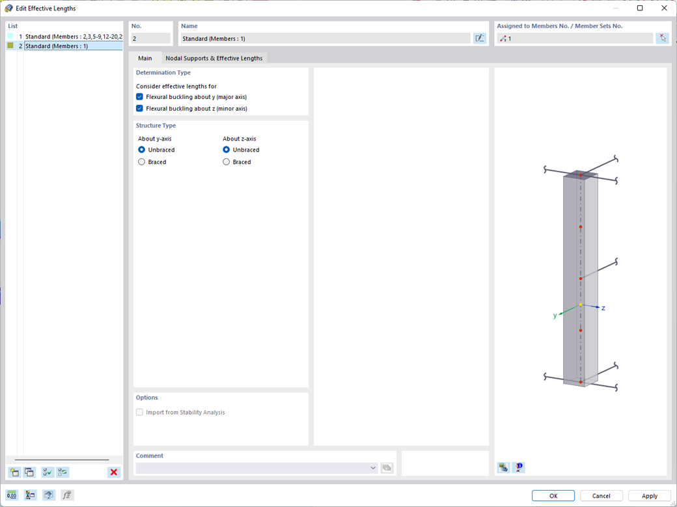Open the display settings monitor icon

pyautogui.click(x=48, y=495)
